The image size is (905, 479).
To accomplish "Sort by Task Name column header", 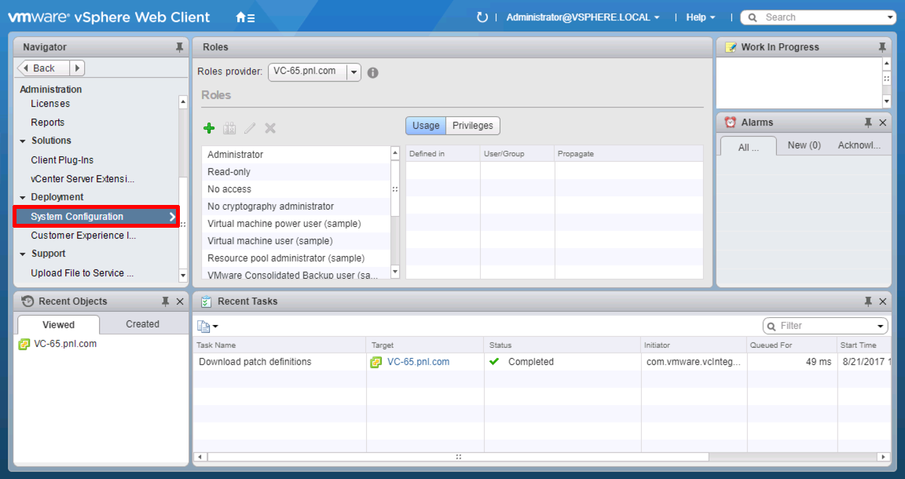I will tap(280, 345).
